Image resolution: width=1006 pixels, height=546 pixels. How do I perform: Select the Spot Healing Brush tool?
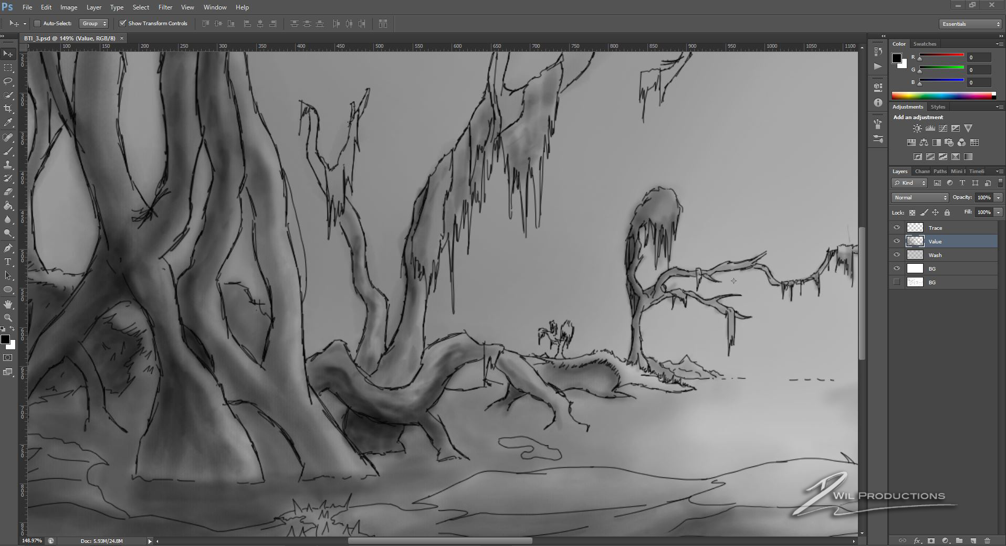coord(8,137)
